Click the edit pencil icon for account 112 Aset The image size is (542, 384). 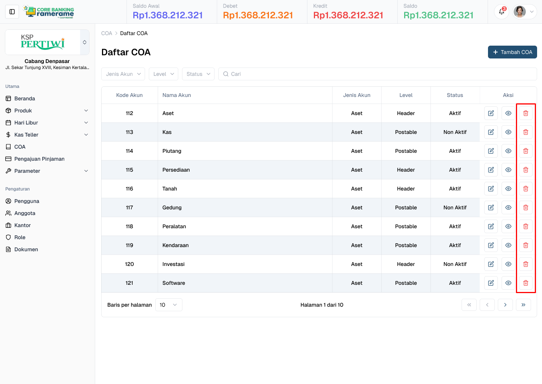[x=491, y=113]
